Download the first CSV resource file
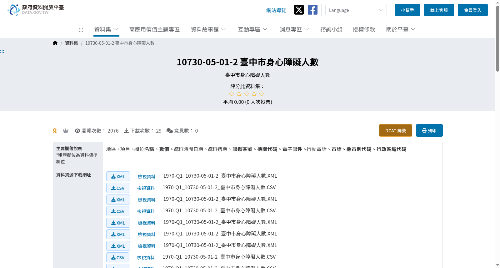500x268 pixels. [118, 188]
